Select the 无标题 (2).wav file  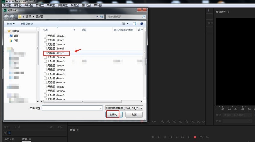point(56,53)
